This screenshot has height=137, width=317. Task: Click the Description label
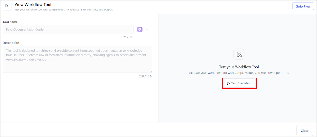click(x=11, y=43)
